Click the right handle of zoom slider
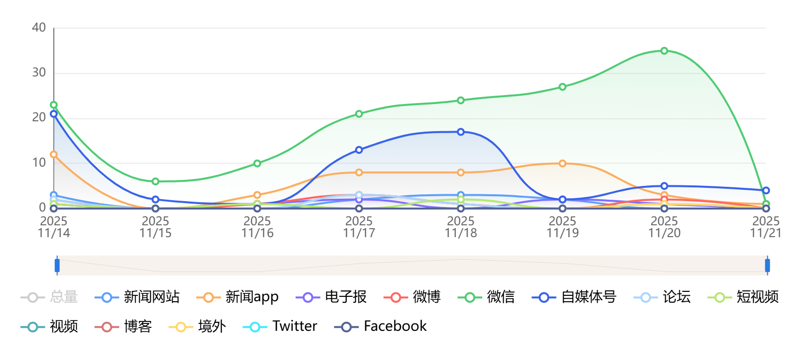 click(x=767, y=265)
